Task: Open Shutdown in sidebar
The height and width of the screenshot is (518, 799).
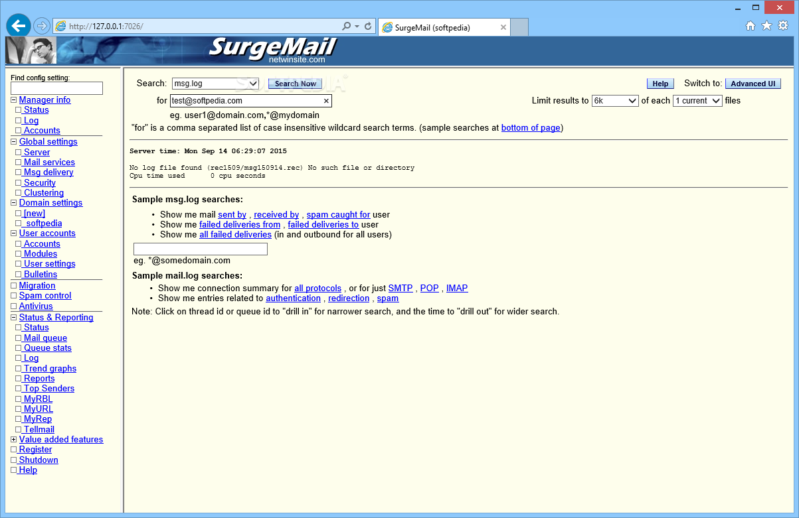Action: pos(39,460)
